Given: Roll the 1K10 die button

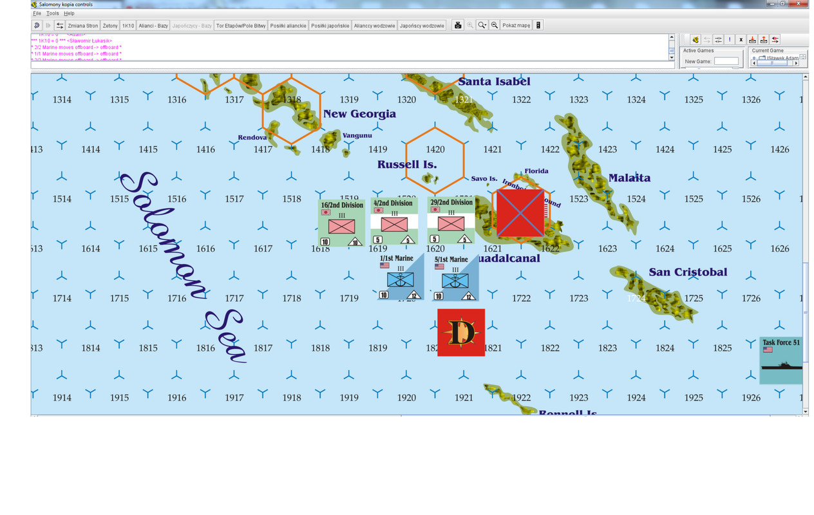Looking at the screenshot, I should pos(128,25).
